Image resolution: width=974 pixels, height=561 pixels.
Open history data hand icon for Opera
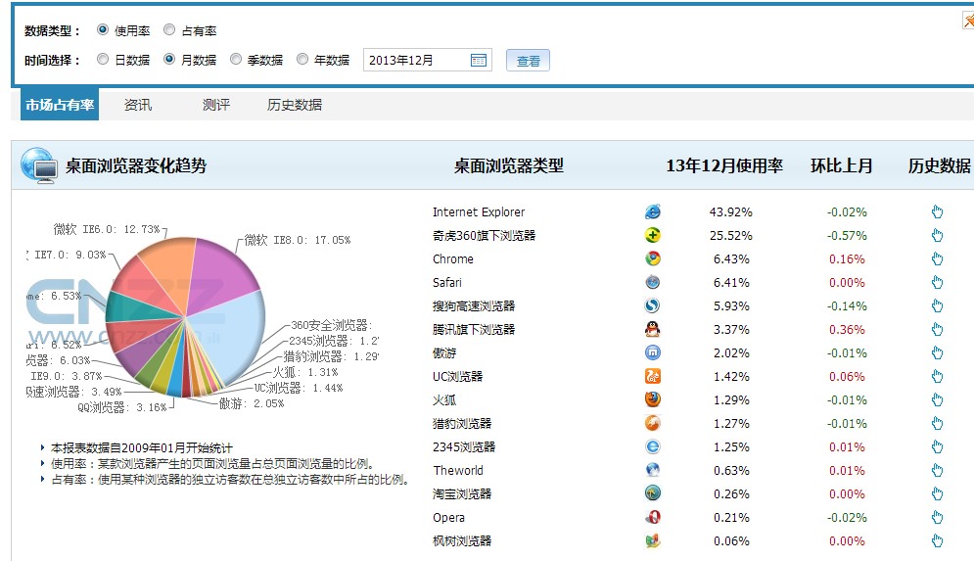click(937, 517)
